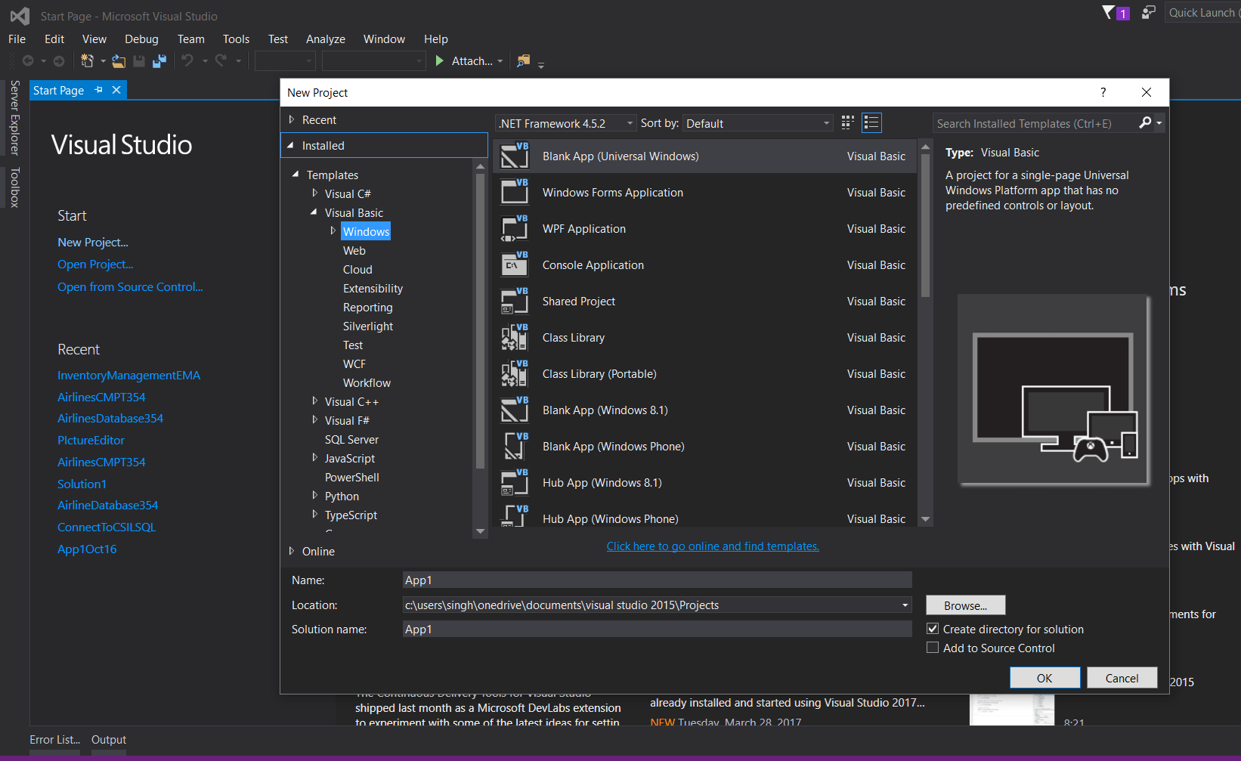Open the Output panel tab

coord(109,740)
